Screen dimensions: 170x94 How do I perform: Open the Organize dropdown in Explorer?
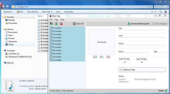(8, 12)
